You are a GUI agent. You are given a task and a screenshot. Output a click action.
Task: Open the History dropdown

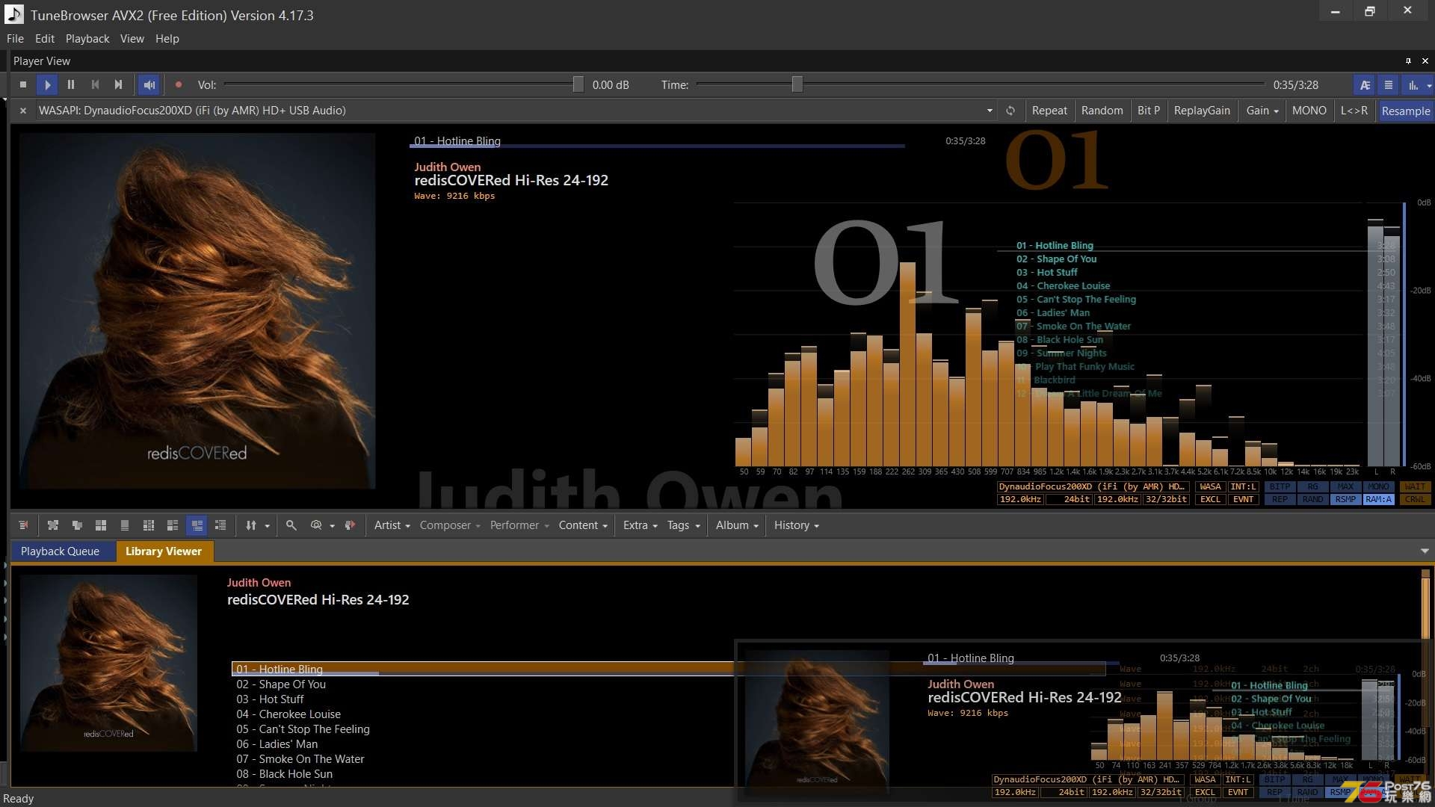coord(797,525)
